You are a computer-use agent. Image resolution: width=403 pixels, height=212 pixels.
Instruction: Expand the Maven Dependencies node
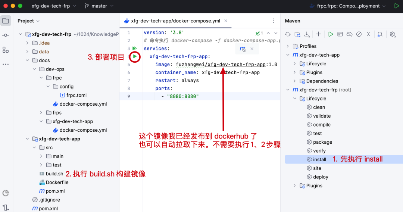295,81
